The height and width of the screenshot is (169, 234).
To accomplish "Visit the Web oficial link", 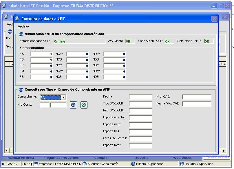I will (182, 158).
